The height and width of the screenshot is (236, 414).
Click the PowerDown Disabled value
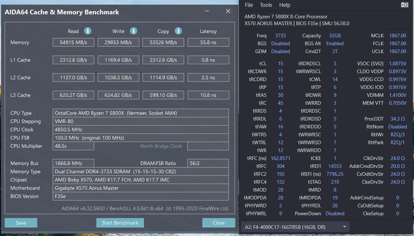point(335,213)
